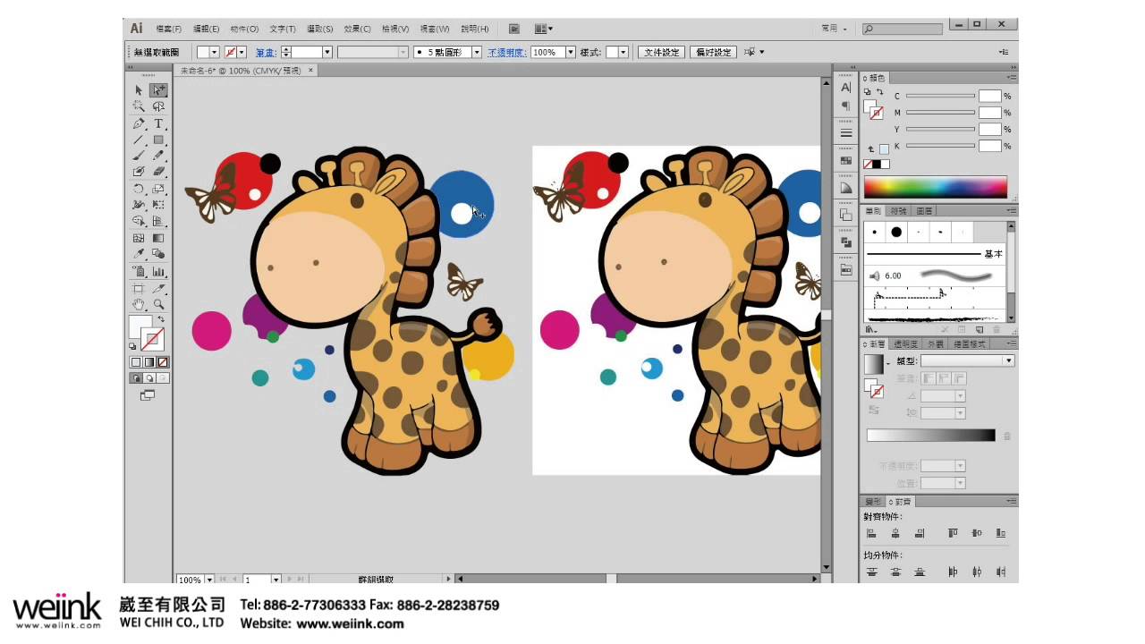Image resolution: width=1145 pixels, height=644 pixels.
Task: Choose the Column Graph tool
Action: (158, 271)
